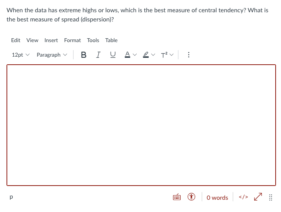The height and width of the screenshot is (212, 281).
Task: Click the editor resize handle dots
Action: [x=271, y=197]
